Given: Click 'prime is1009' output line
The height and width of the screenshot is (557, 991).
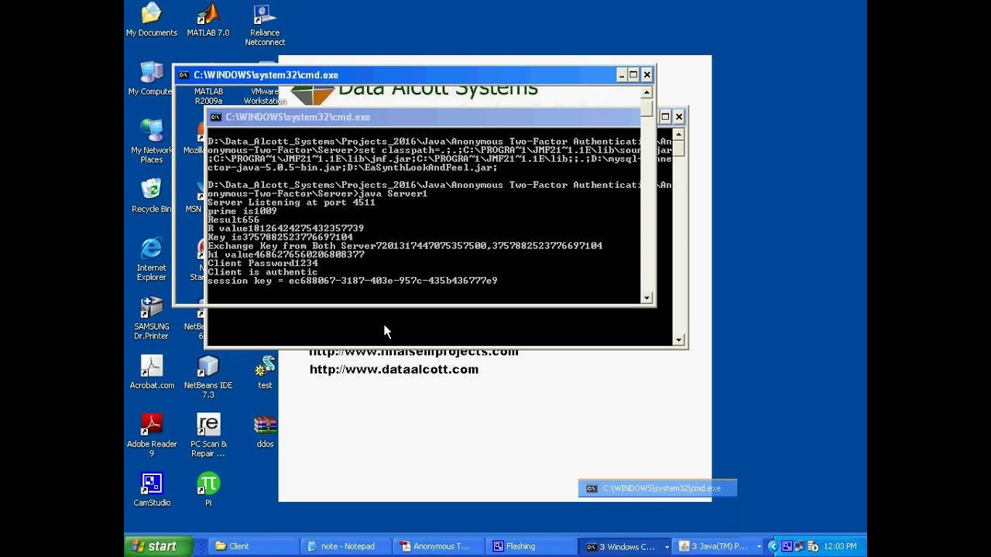Looking at the screenshot, I should 242,211.
